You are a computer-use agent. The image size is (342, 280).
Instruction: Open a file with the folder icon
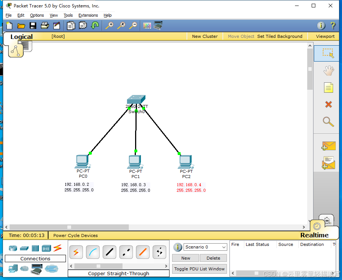21,26
